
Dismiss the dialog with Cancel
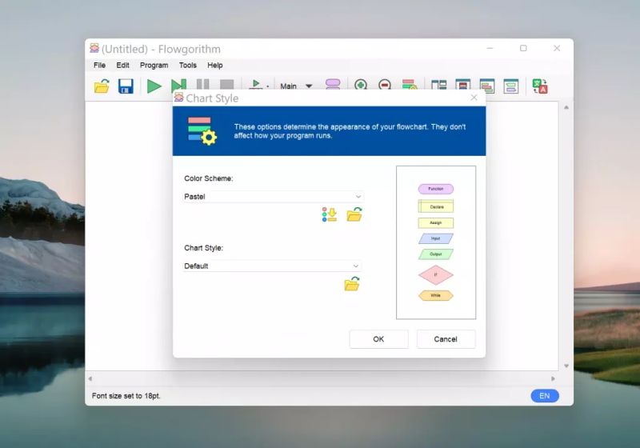[446, 339]
